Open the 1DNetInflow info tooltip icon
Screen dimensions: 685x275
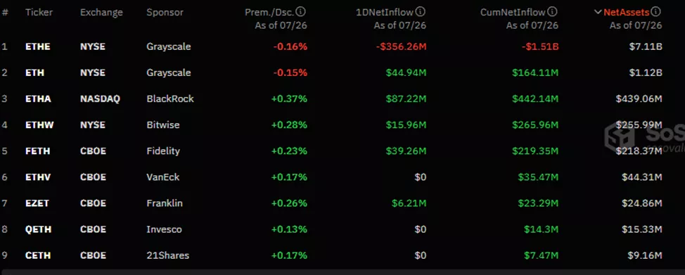click(421, 12)
